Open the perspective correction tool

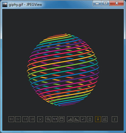click(x=90, y=119)
